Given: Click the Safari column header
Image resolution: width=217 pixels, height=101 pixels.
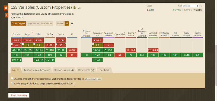Looking at the screenshot, I should 39,34.
